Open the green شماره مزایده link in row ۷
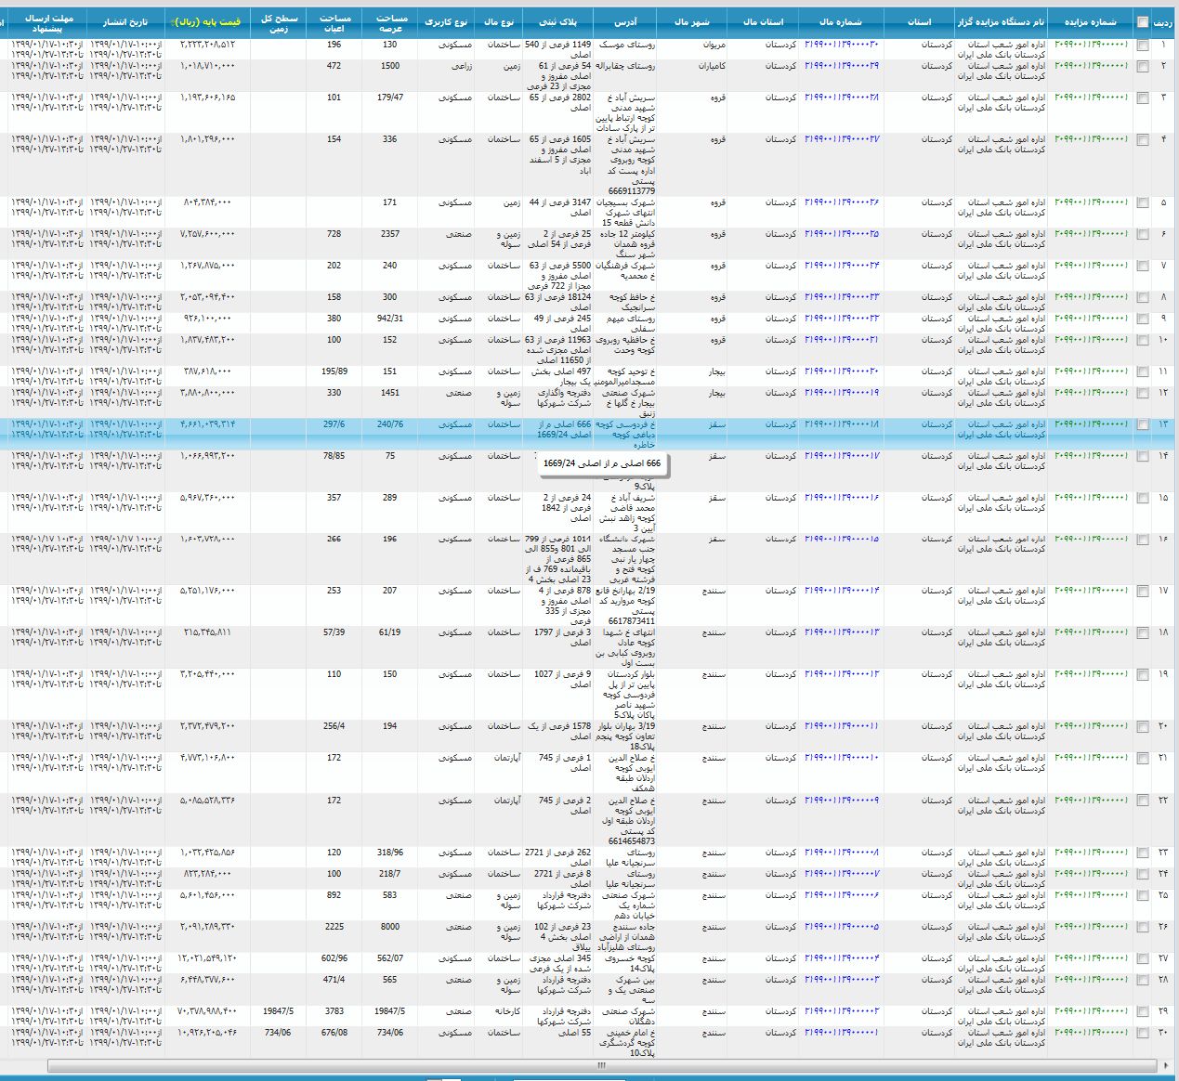Screen dimensions: 1179x1081 pyautogui.click(x=1091, y=266)
